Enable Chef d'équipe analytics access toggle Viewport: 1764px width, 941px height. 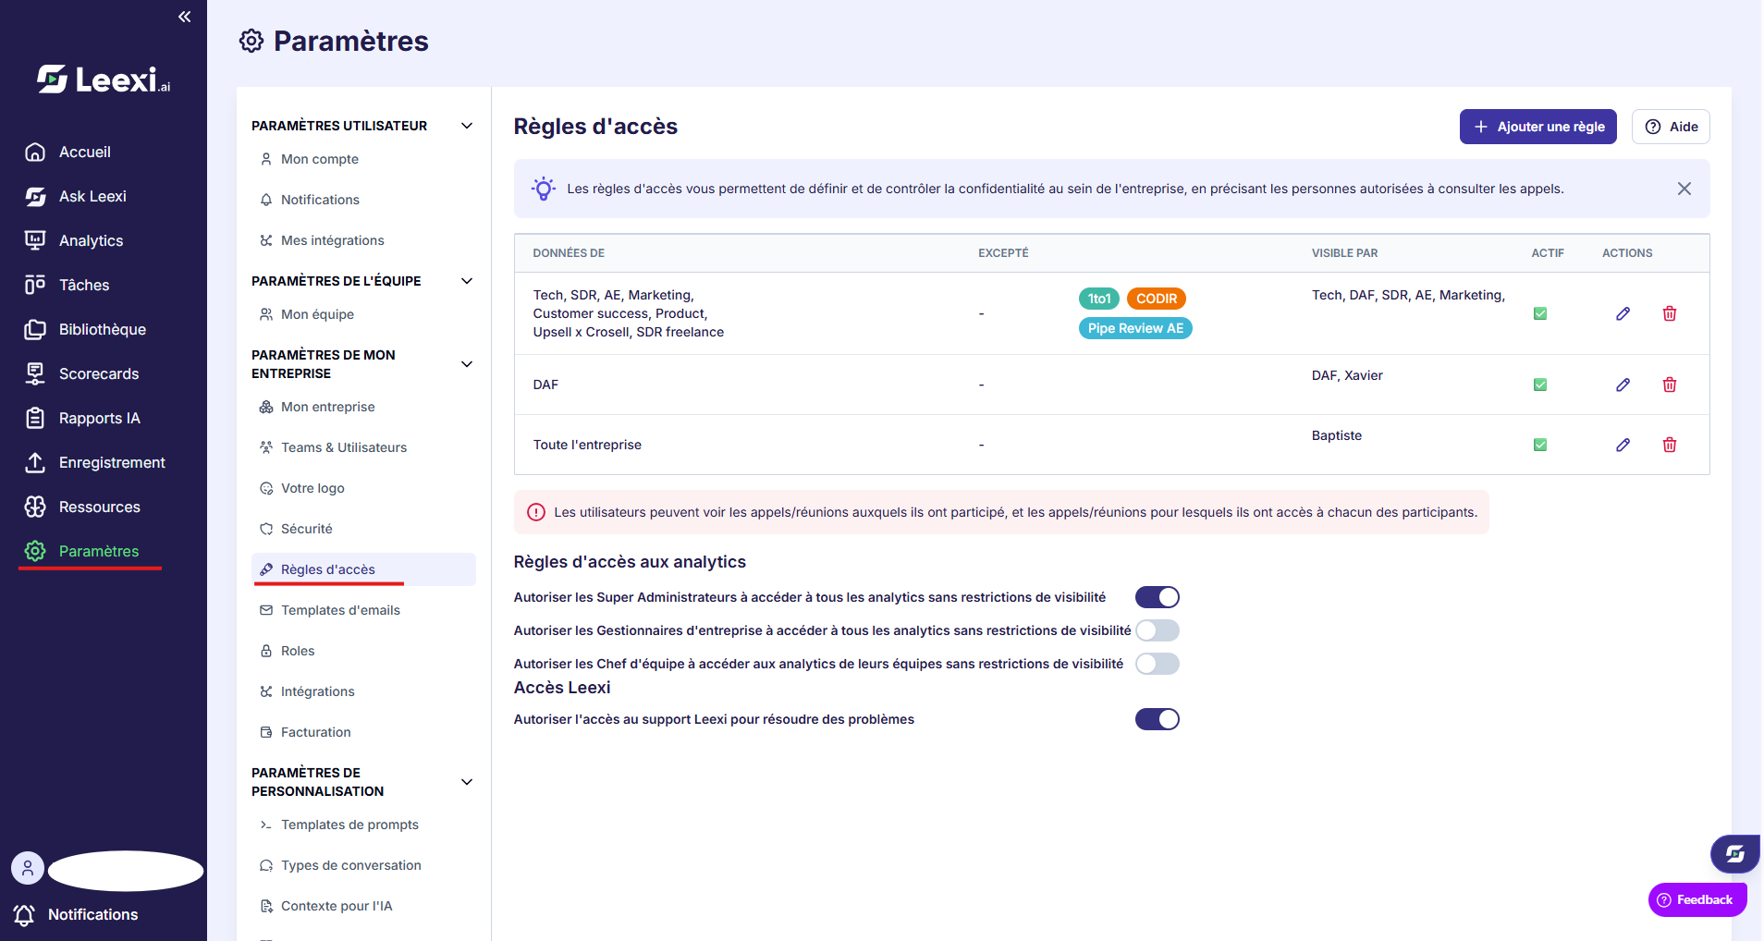[1158, 664]
